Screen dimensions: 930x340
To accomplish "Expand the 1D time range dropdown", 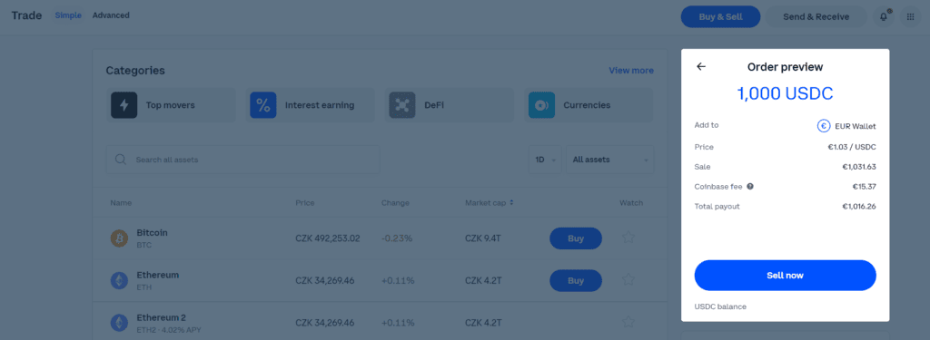I will pos(545,160).
